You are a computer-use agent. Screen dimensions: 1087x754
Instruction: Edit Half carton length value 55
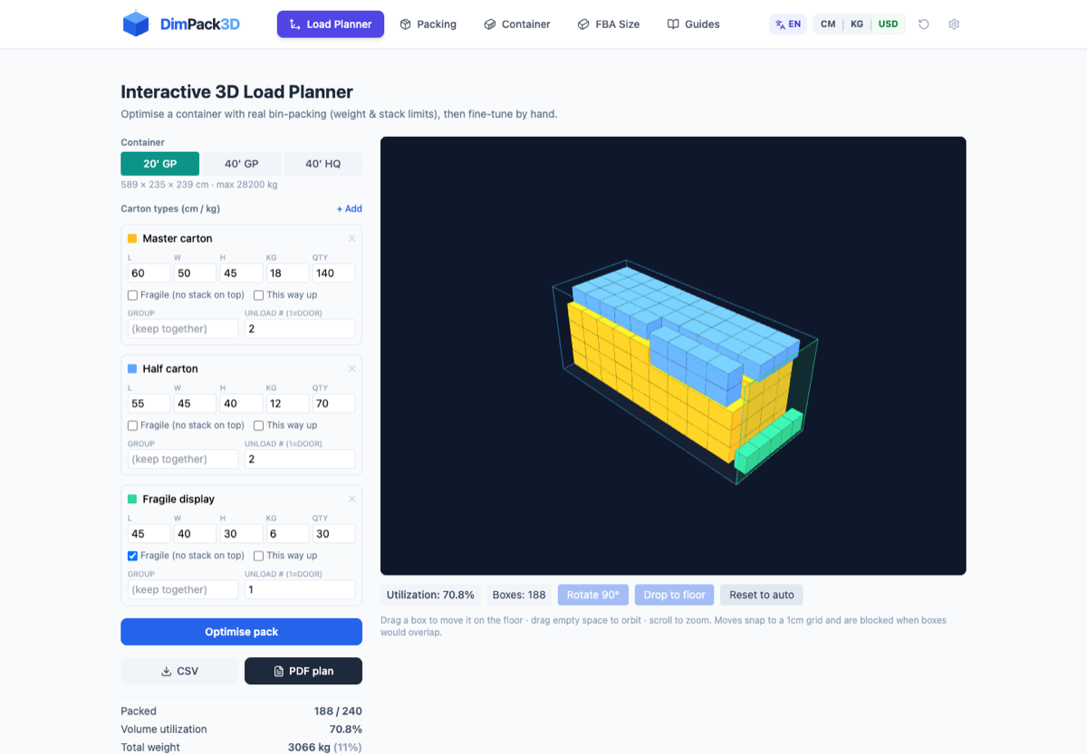point(149,404)
